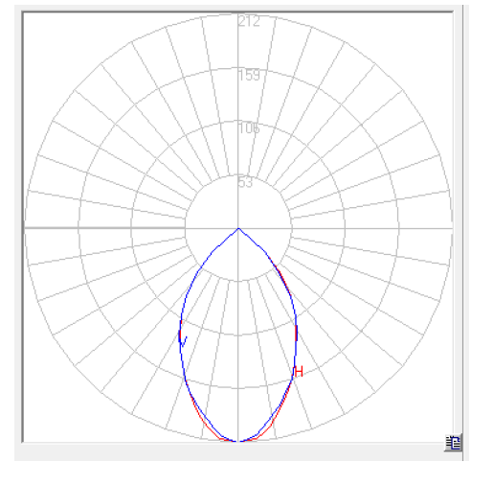Select the 212 outer ring scale label

click(249, 21)
